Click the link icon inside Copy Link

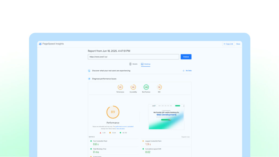click(x=224, y=44)
